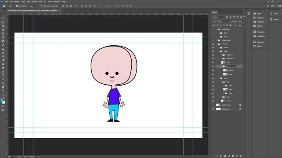Expand the +Left Arm group
The image size is (282, 158).
click(x=221, y=55)
